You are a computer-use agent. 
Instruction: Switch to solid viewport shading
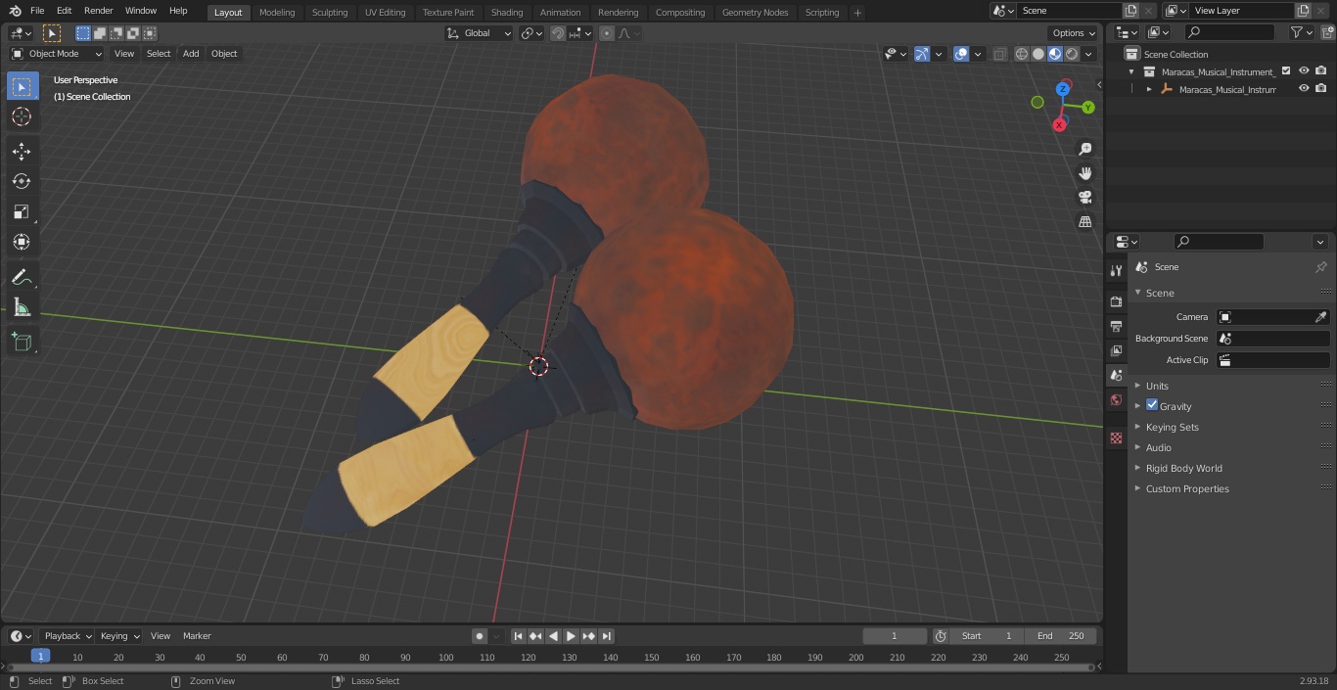click(x=1037, y=54)
